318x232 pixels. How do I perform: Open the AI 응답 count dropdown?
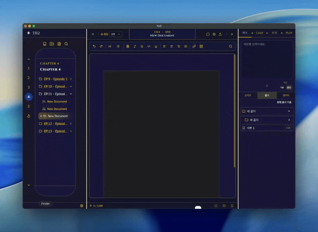point(116,34)
